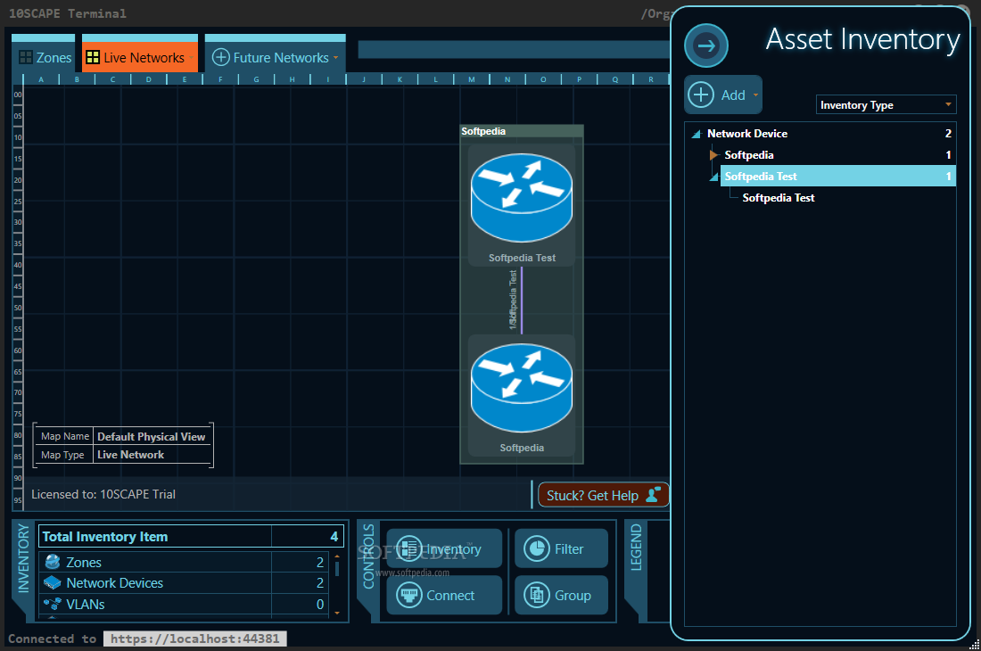The height and width of the screenshot is (651, 981).
Task: Click the Inventory list icon
Action: coord(409,548)
